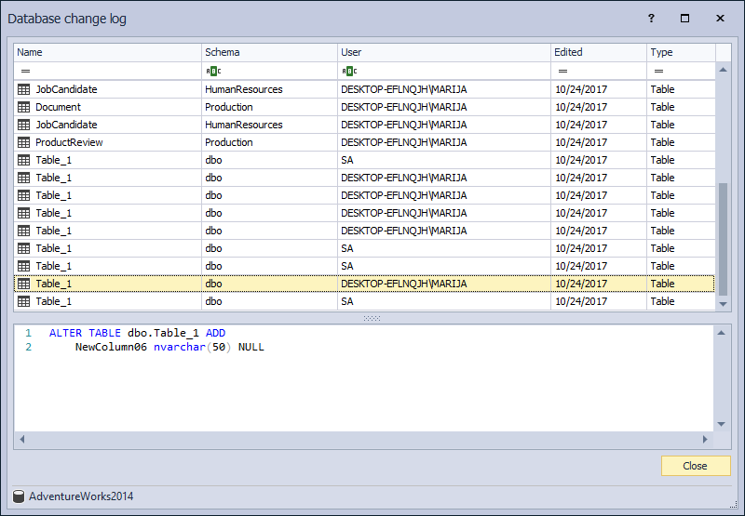Click the table icon of the ProductReview row
This screenshot has height=516, width=745.
tap(24, 142)
